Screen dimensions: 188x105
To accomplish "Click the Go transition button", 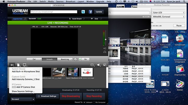I will (x=85, y=59).
